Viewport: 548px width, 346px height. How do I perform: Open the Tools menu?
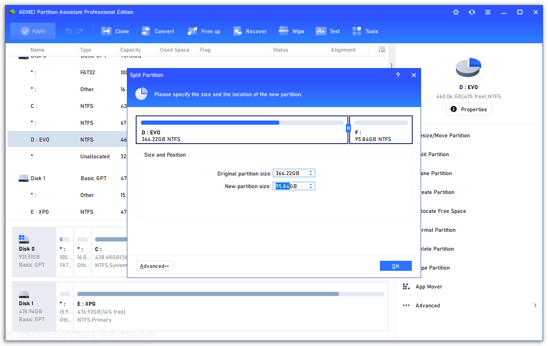pos(365,31)
